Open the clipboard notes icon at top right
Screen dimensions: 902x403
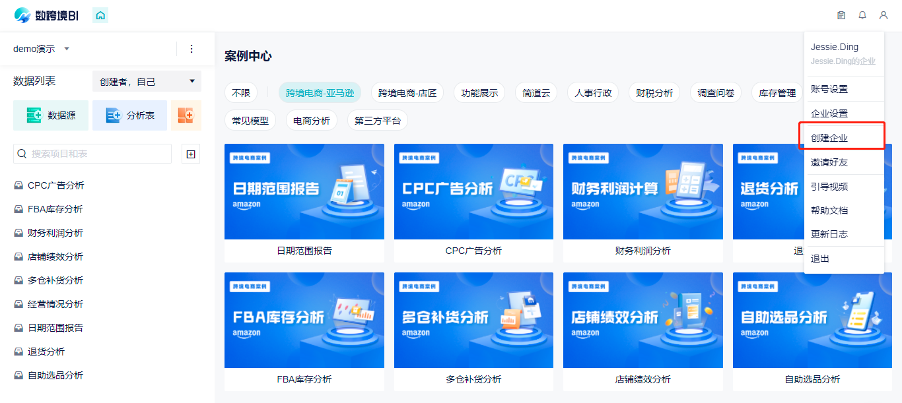(841, 15)
